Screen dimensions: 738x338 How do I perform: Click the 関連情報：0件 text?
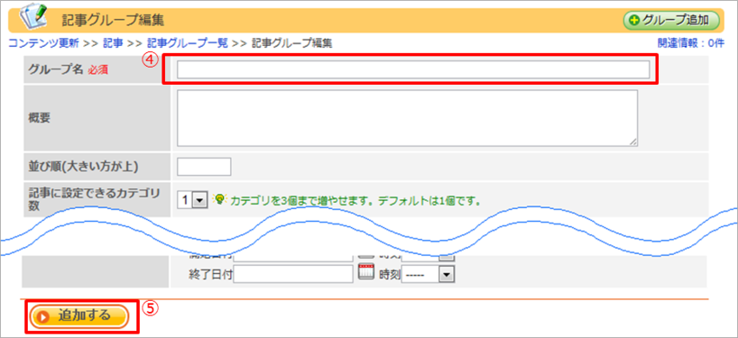(x=690, y=43)
